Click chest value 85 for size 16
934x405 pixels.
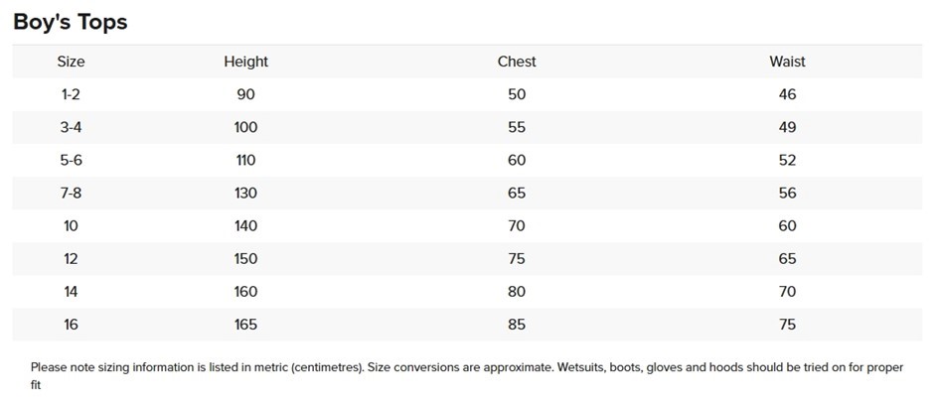(517, 325)
